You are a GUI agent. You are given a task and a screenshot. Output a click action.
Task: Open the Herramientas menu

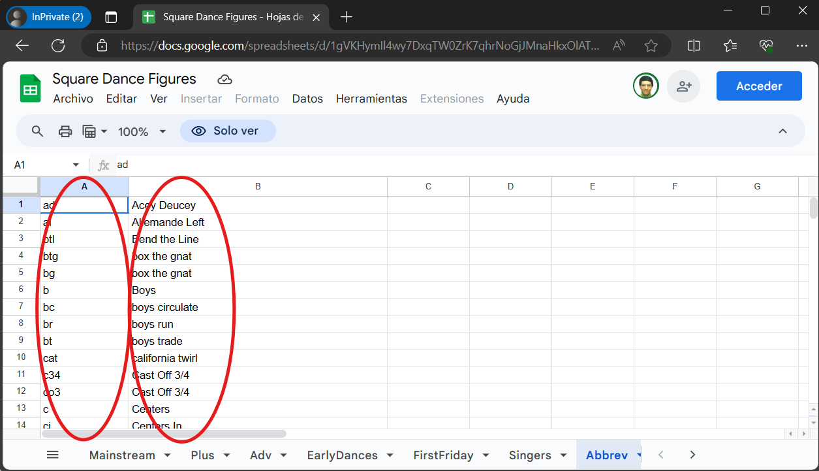pyautogui.click(x=371, y=99)
